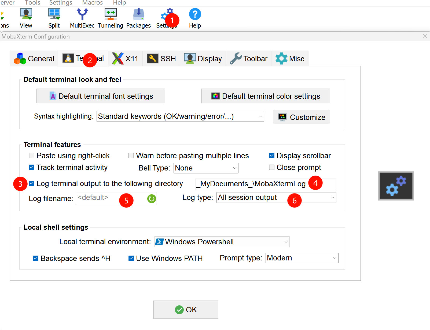This screenshot has height=330, width=430.
Task: Open the Settings menu in menu bar
Action: tap(61, 3)
